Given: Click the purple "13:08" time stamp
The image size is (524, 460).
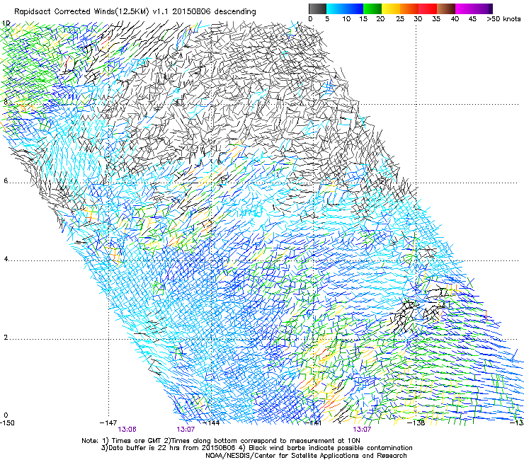Looking at the screenshot, I should click(x=127, y=430).
